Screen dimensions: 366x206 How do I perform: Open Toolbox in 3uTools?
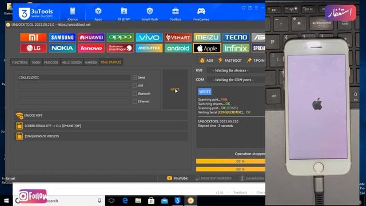176,14
